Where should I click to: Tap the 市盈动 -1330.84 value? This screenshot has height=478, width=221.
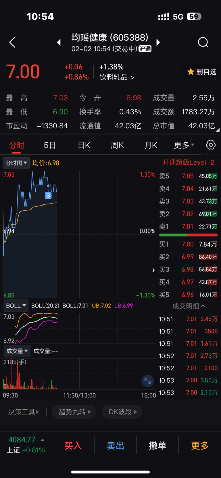click(x=52, y=126)
